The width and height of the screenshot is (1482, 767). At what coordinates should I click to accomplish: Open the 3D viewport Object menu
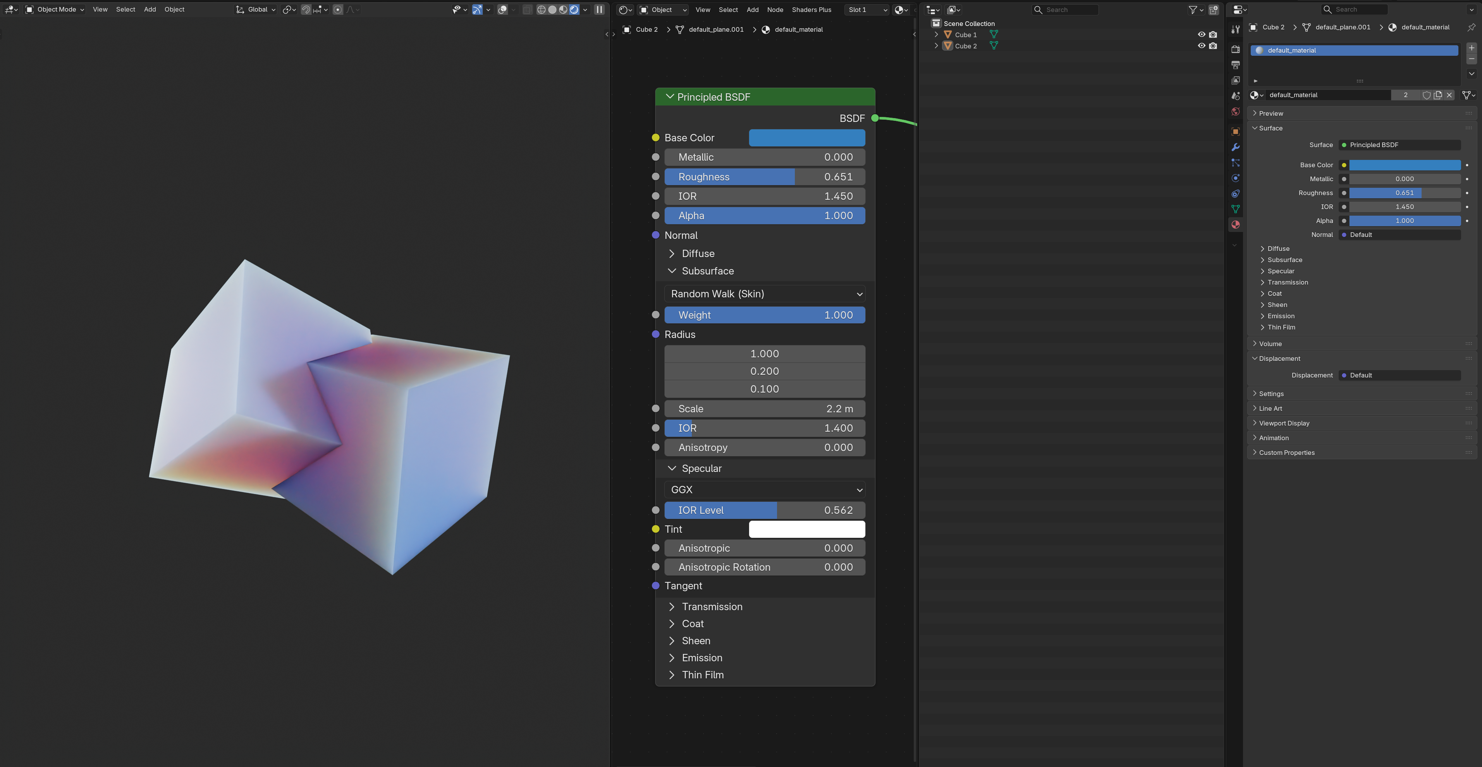(x=174, y=10)
